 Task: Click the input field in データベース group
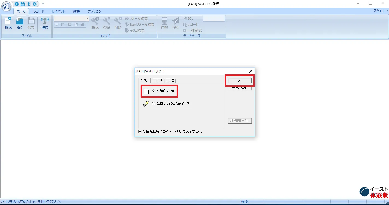(214, 19)
